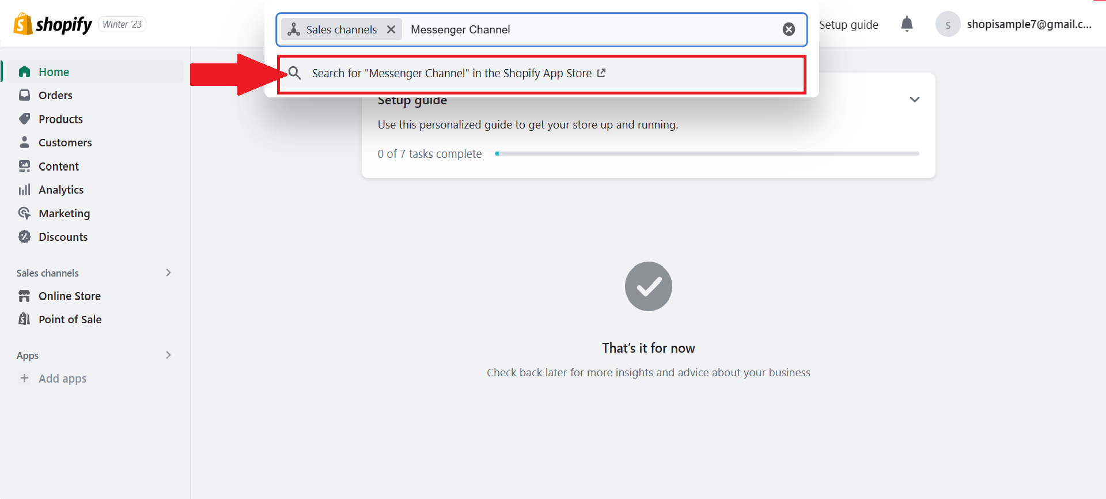The height and width of the screenshot is (499, 1106).
Task: Search "Messenger Channel" in Shopify App Store
Action: [x=541, y=74]
